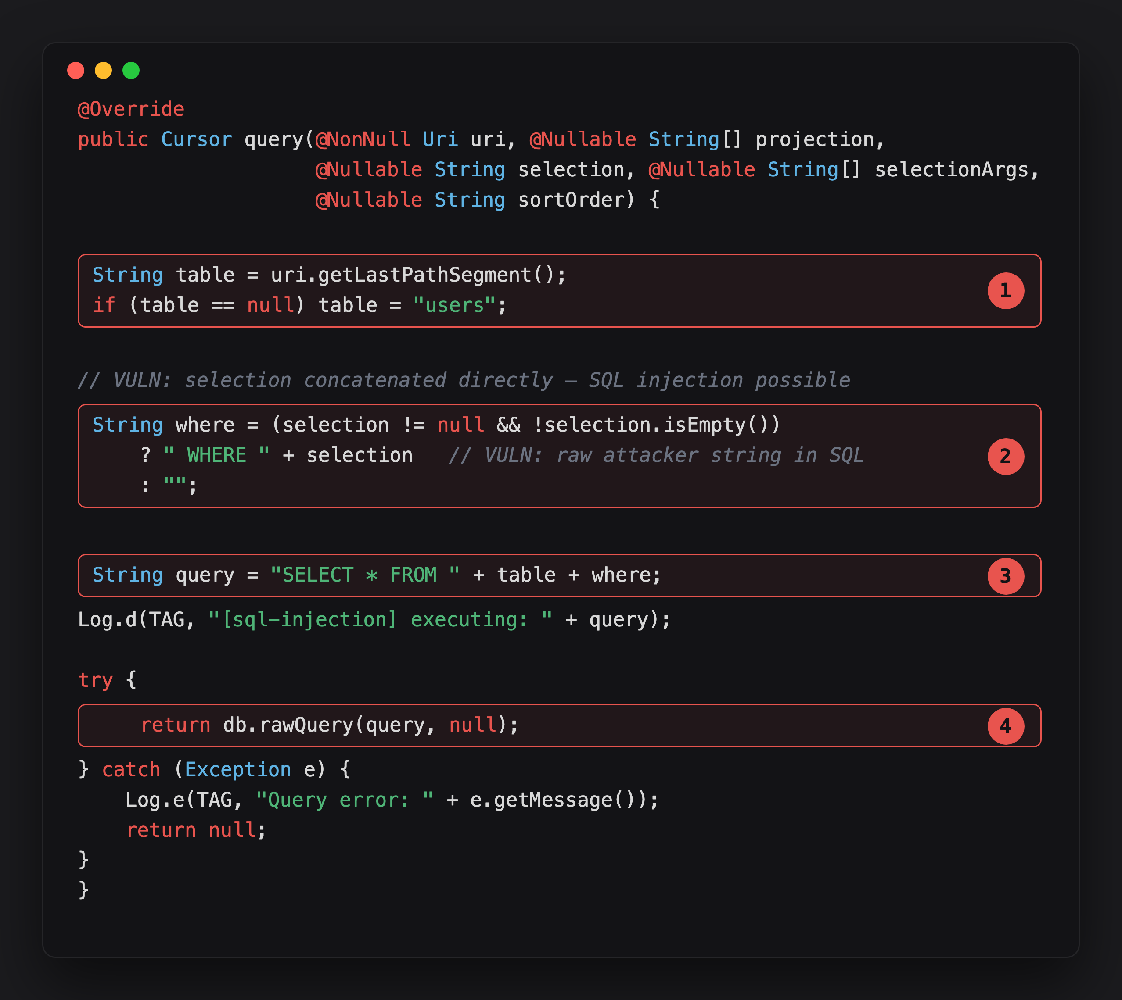Select the "Query error: " string
The height and width of the screenshot is (1000, 1122).
pos(345,800)
